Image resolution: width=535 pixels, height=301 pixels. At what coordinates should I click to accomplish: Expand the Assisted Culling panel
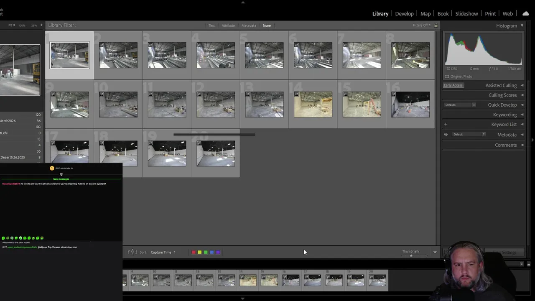[x=522, y=85]
